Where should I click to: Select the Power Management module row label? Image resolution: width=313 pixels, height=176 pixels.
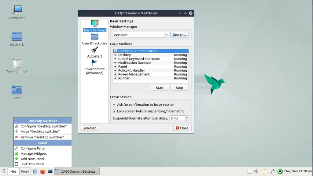[134, 74]
